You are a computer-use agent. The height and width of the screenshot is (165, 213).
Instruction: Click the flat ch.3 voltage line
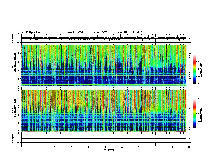[104, 138]
